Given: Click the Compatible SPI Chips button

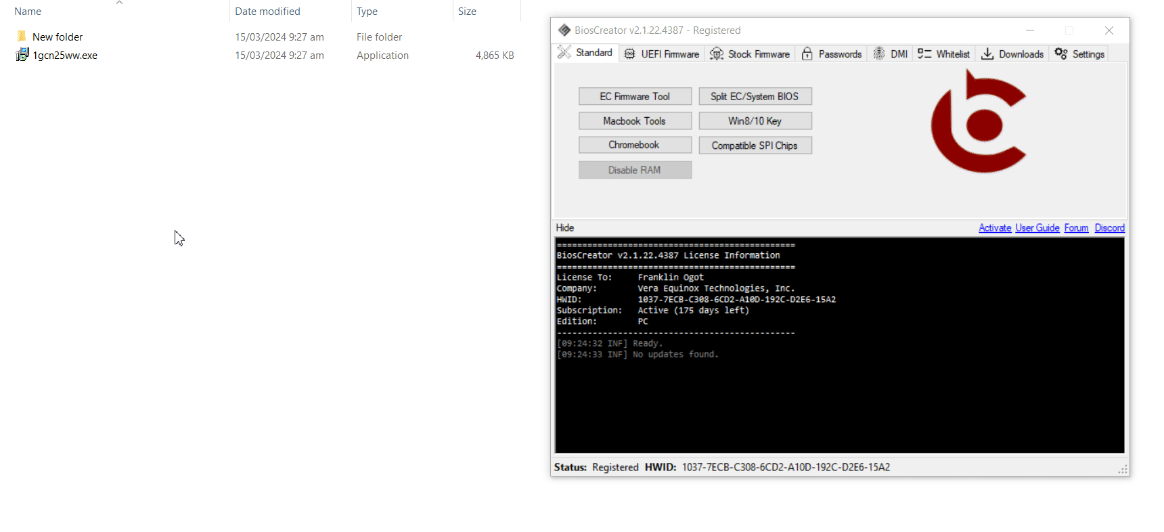Looking at the screenshot, I should [755, 145].
